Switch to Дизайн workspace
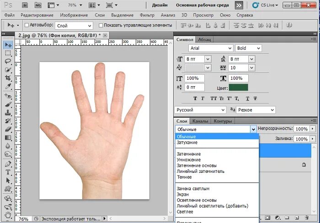This screenshot has width=320, height=223. click(160, 5)
